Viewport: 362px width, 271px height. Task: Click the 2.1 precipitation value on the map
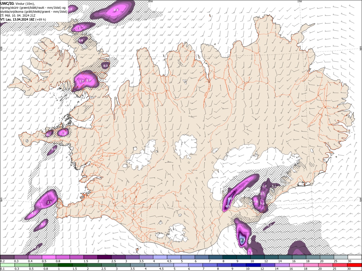coord(49,202)
